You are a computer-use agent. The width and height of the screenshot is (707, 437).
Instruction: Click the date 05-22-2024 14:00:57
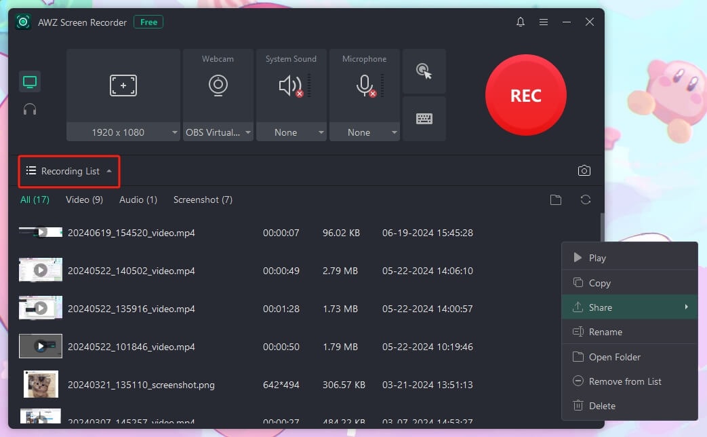(x=428, y=309)
